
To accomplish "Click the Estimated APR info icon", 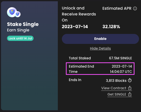I will 135,8.
